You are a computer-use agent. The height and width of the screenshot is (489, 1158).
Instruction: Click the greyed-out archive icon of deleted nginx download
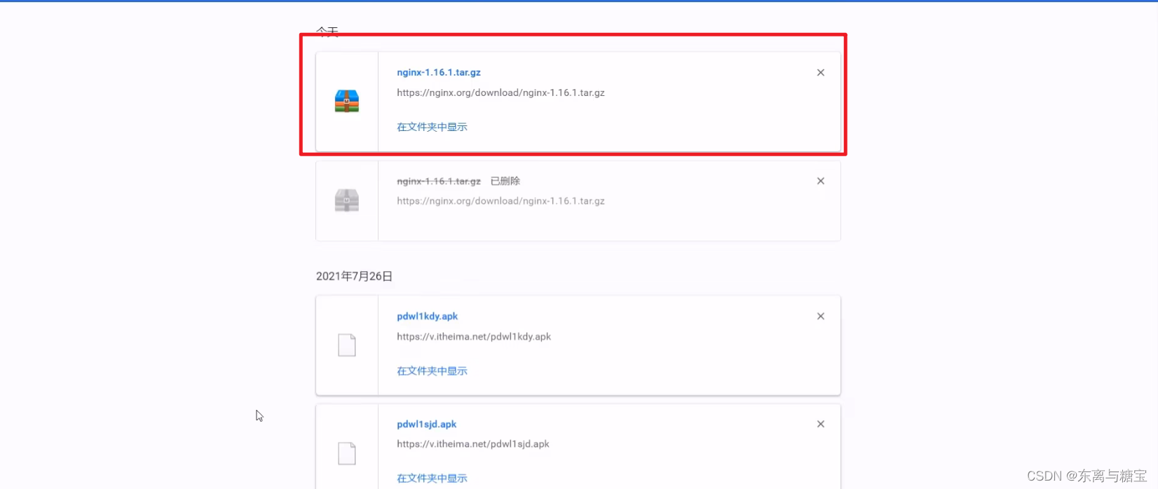pyautogui.click(x=346, y=201)
